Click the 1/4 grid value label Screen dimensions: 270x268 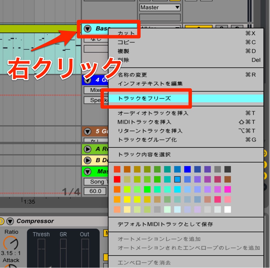(71, 192)
